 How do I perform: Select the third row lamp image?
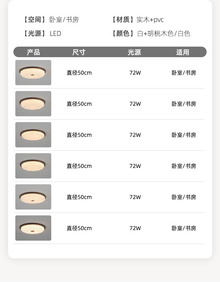tap(33, 135)
